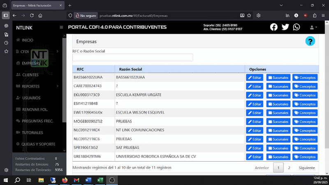Open Sucursales for BASS661022UAA
The height and width of the screenshot is (185, 329).
point(278,78)
